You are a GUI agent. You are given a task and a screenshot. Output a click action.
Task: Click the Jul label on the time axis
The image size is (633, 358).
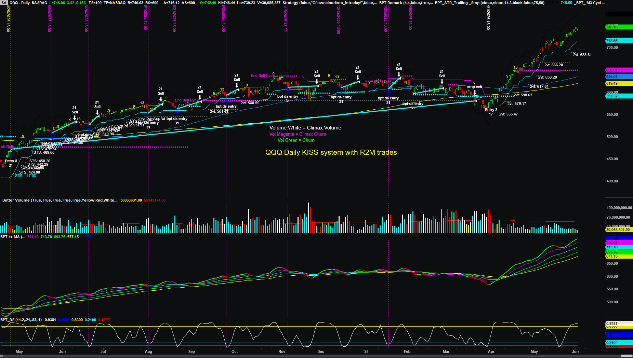click(103, 352)
